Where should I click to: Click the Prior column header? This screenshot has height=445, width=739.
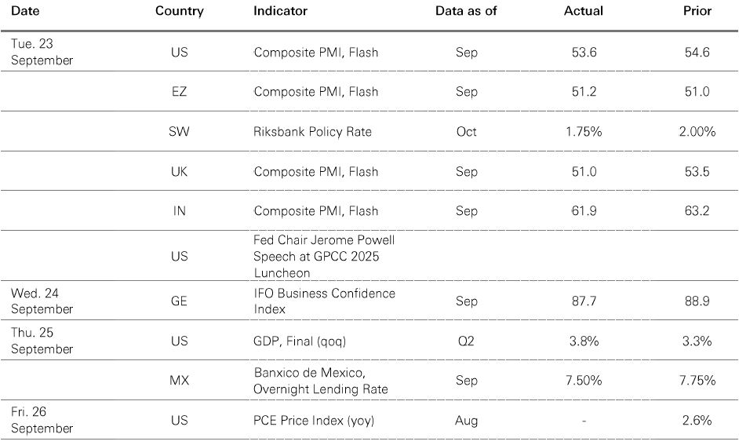click(697, 11)
